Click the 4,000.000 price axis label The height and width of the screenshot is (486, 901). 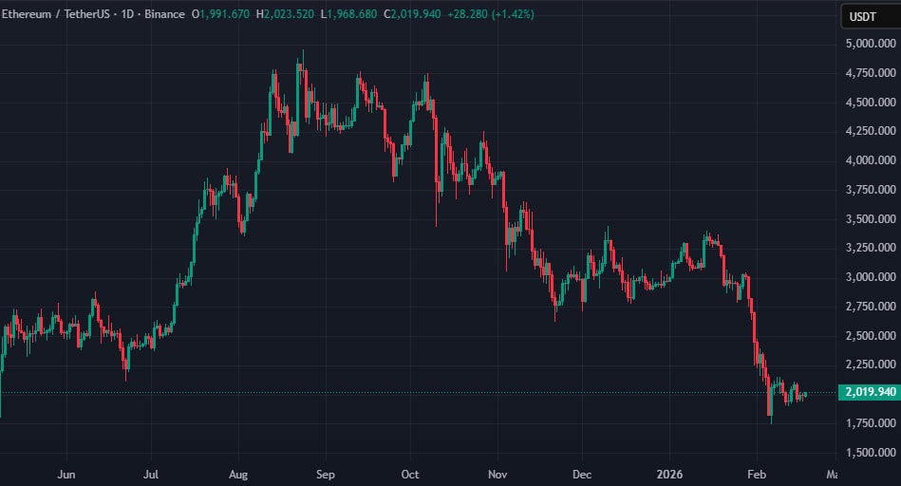coord(871,160)
